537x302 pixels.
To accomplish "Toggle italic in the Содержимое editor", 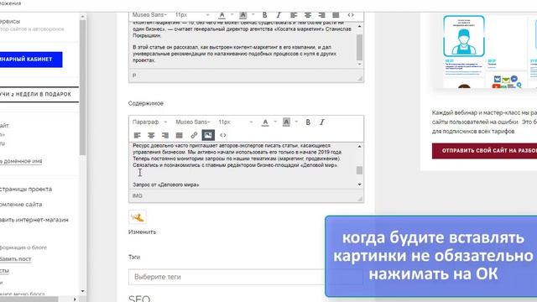I will pos(322,122).
